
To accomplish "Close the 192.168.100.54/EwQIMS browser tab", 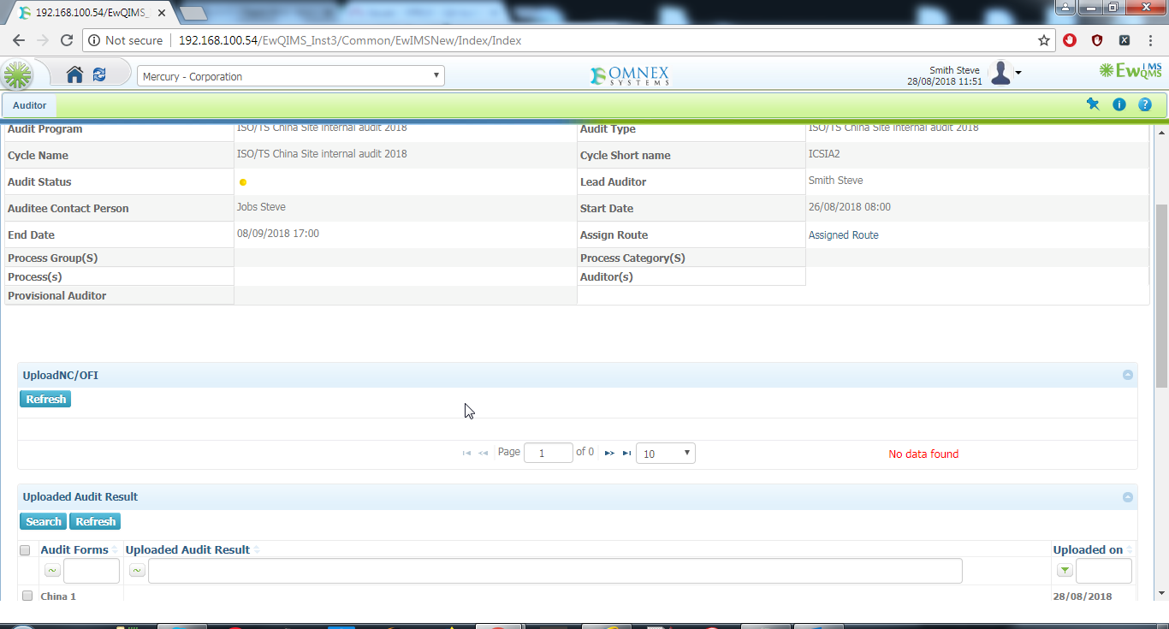I will 162,13.
